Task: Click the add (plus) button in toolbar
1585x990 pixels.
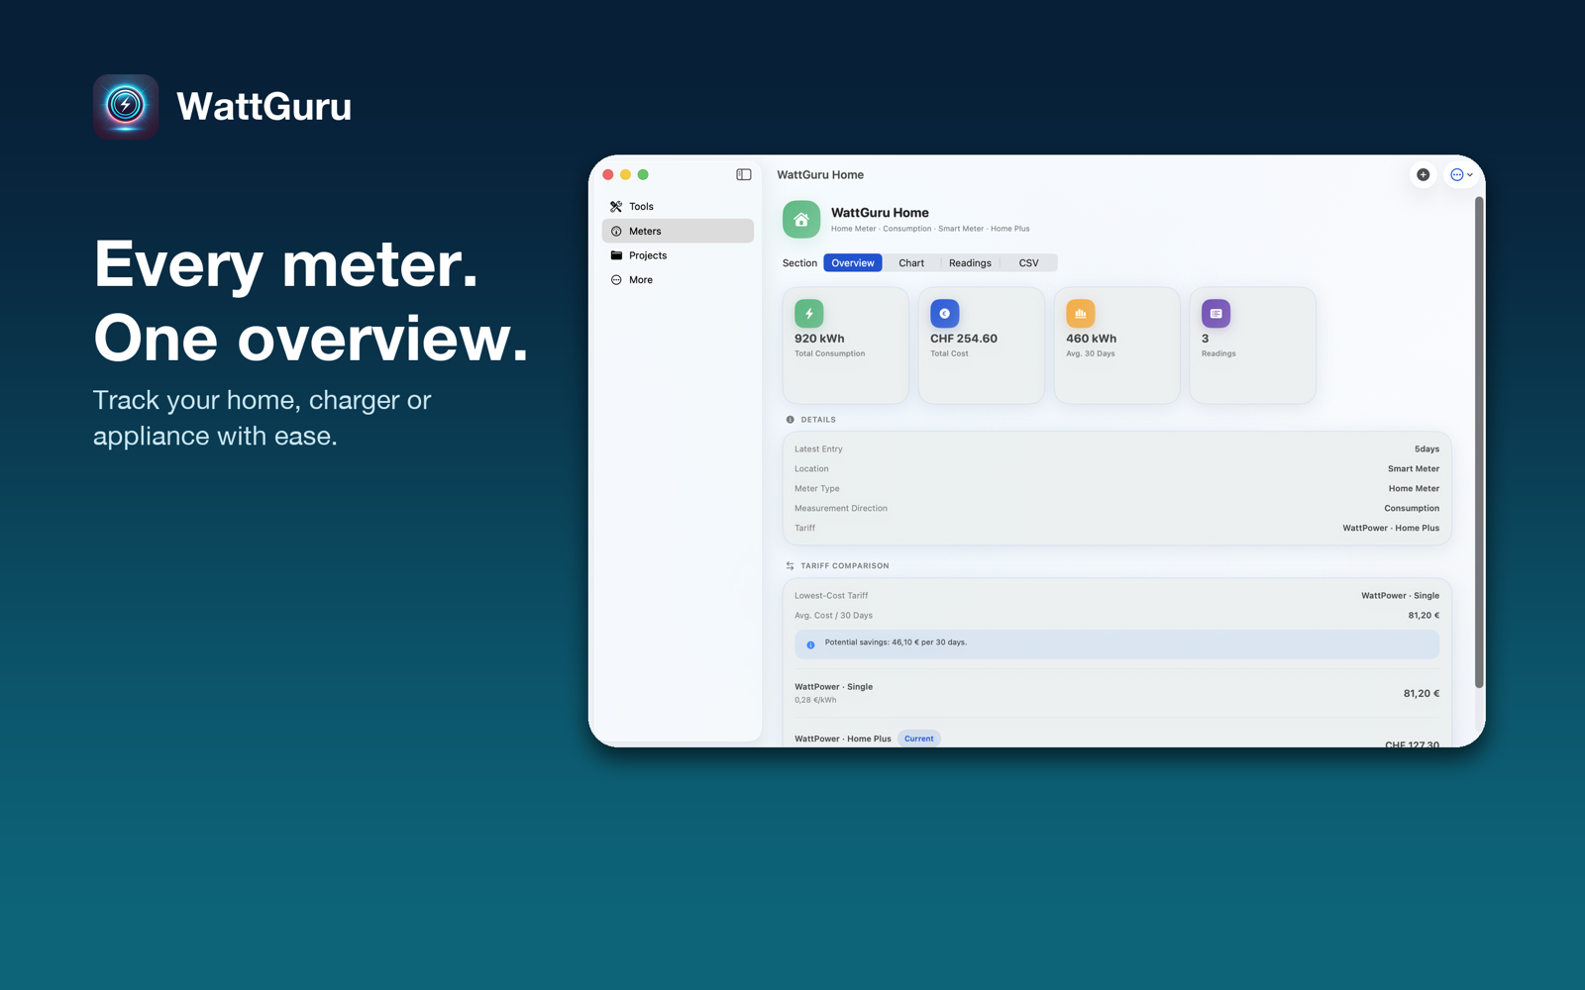Action: pos(1423,174)
